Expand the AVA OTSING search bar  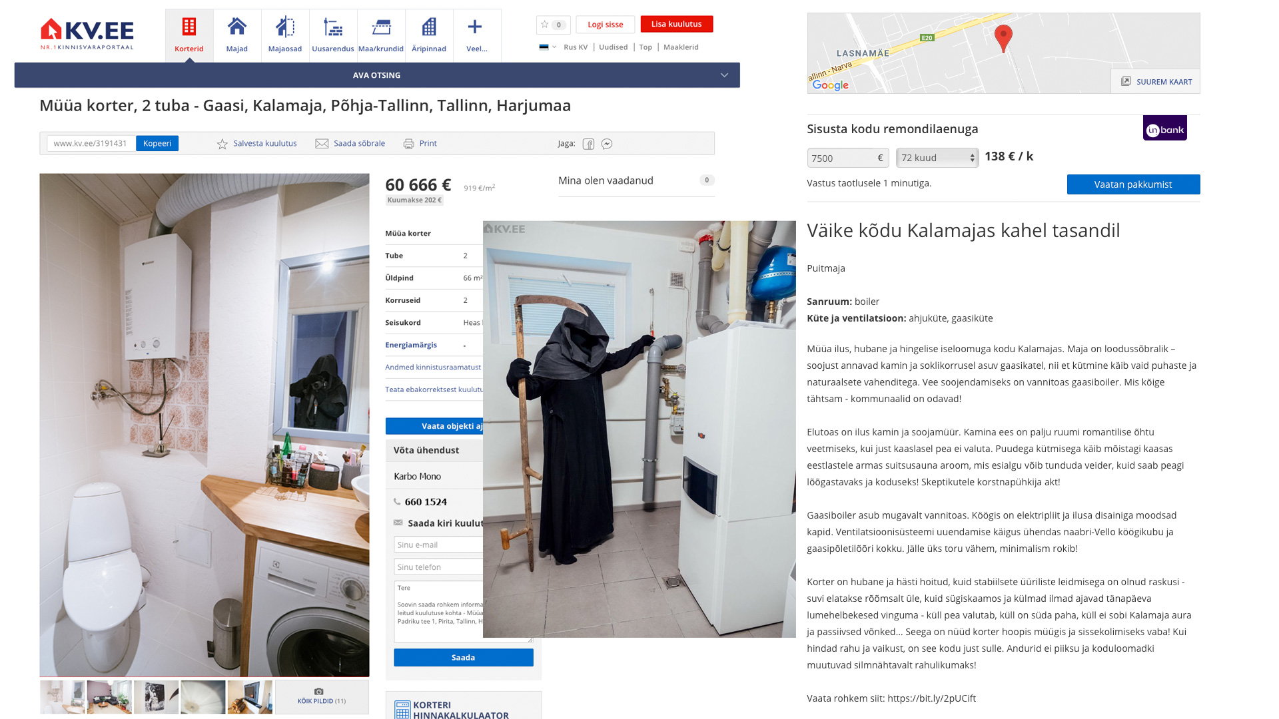[377, 75]
